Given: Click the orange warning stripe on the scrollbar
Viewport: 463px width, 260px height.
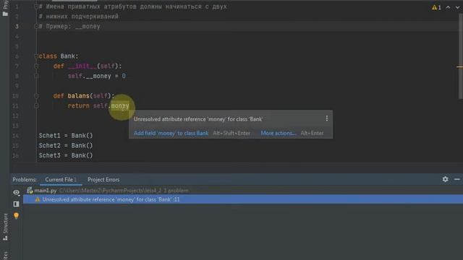Looking at the screenshot, I should (x=459, y=67).
